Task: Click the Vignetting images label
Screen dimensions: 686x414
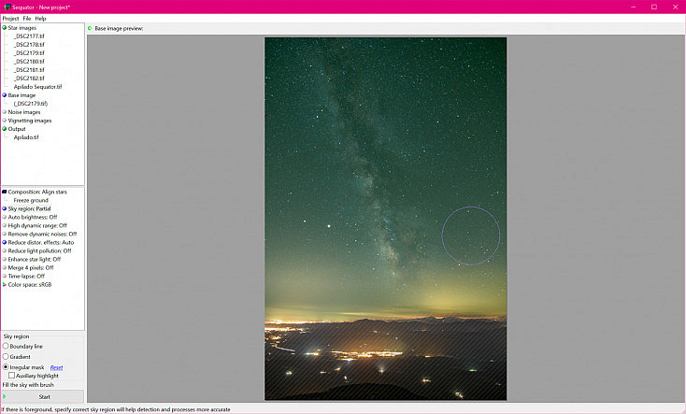Action: pos(30,121)
